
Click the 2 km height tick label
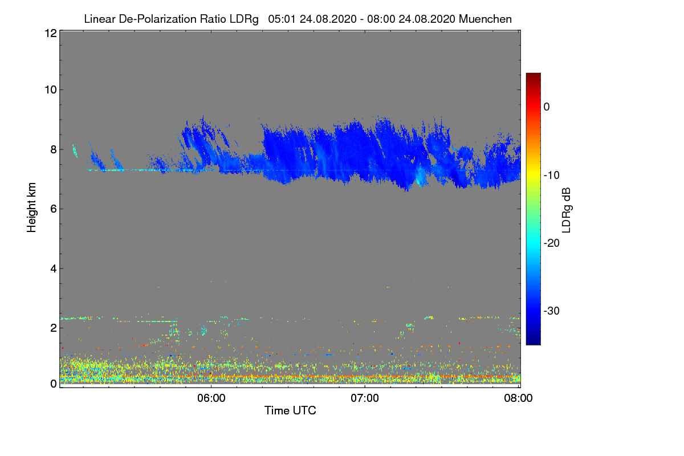click(53, 328)
